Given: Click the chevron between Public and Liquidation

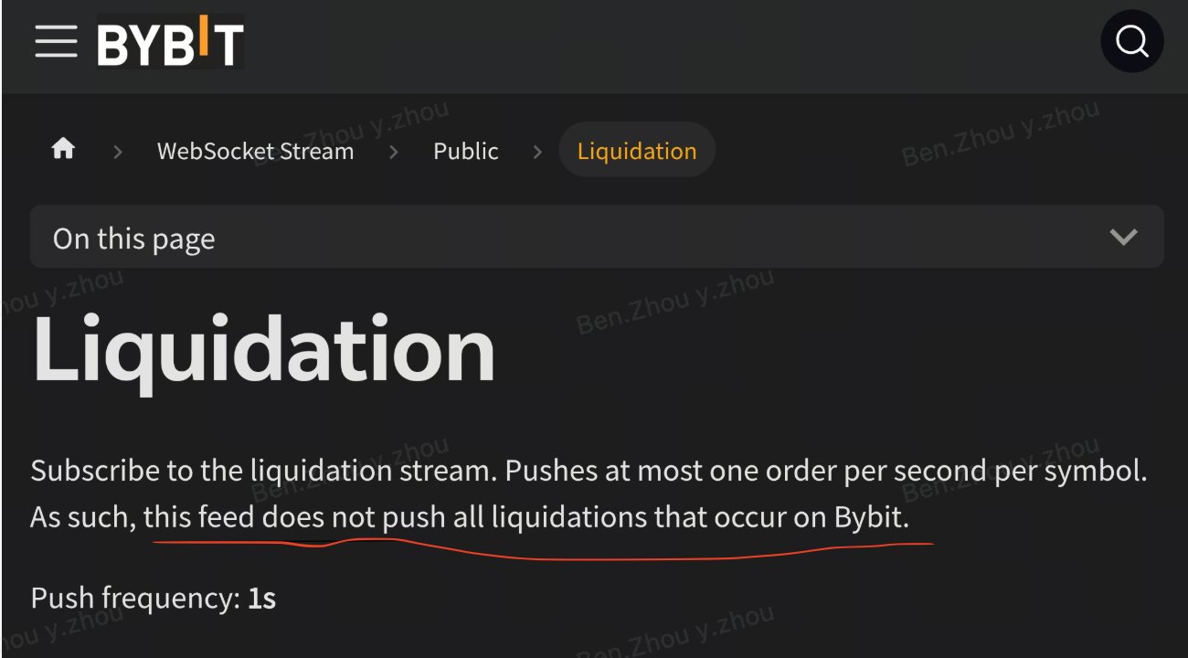Looking at the screenshot, I should (x=537, y=152).
